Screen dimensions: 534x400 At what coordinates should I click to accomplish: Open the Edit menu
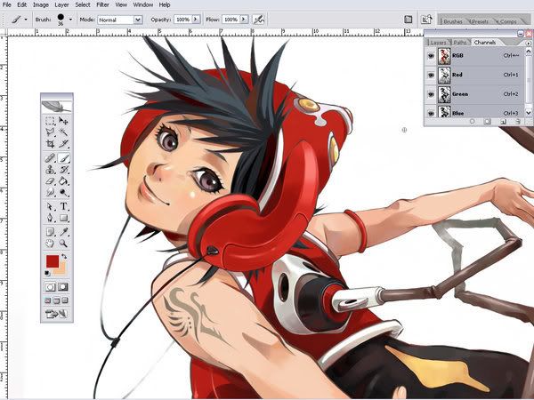pos(21,4)
